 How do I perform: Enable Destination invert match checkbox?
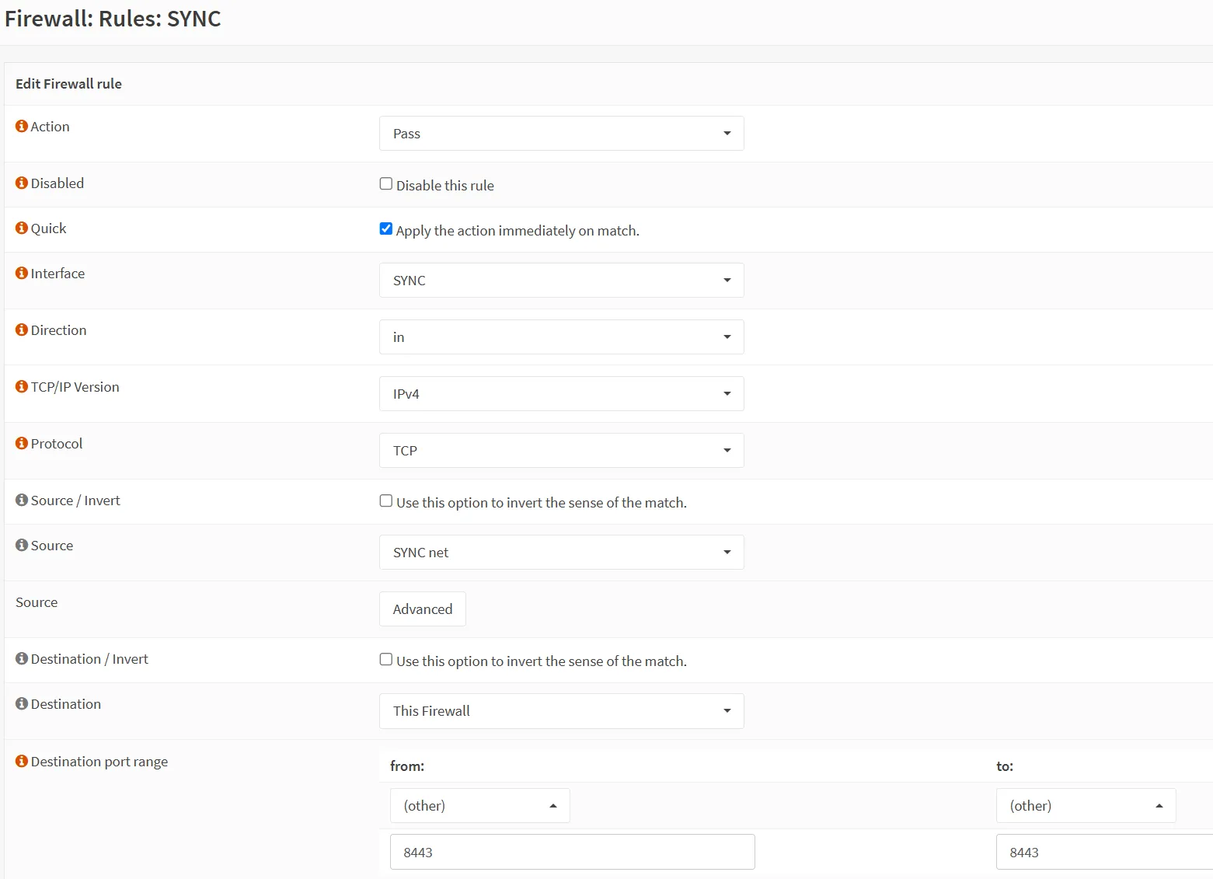385,659
